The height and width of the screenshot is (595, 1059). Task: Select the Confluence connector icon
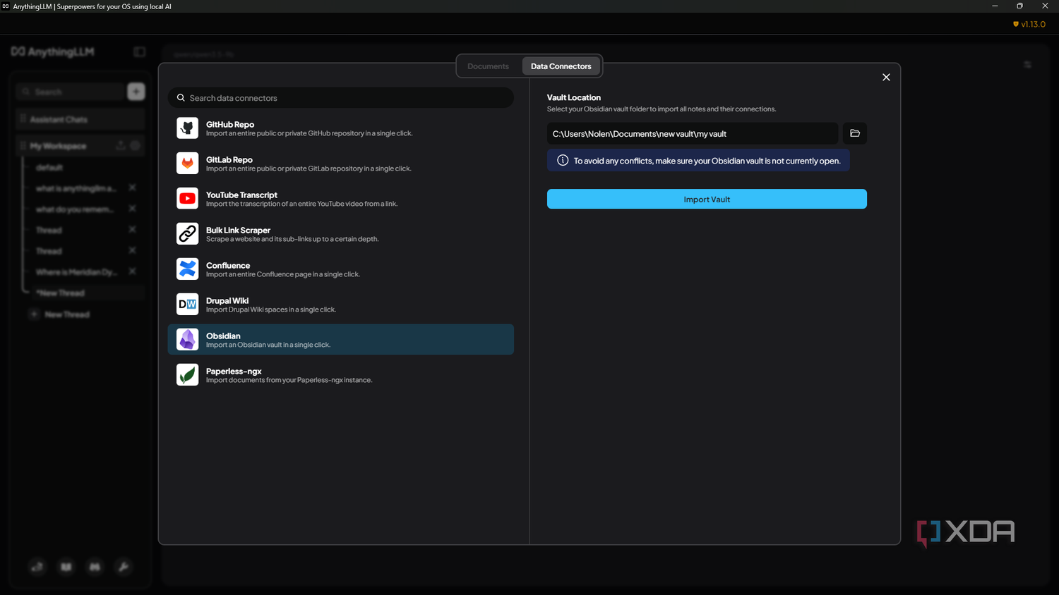coord(188,269)
